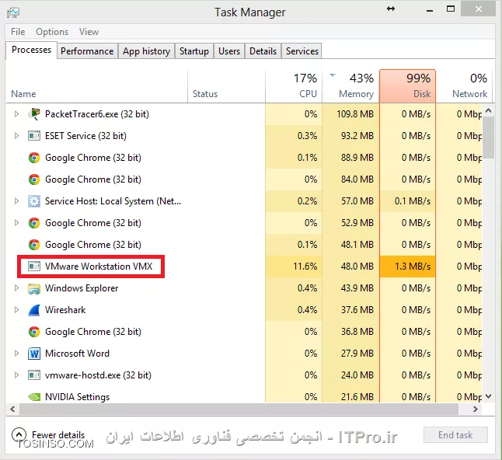The width and height of the screenshot is (502, 460).
Task: Sort by the Memory column header
Action: (x=351, y=86)
